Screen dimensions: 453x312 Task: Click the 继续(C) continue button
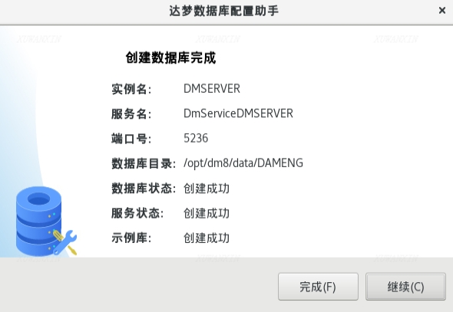tap(405, 287)
